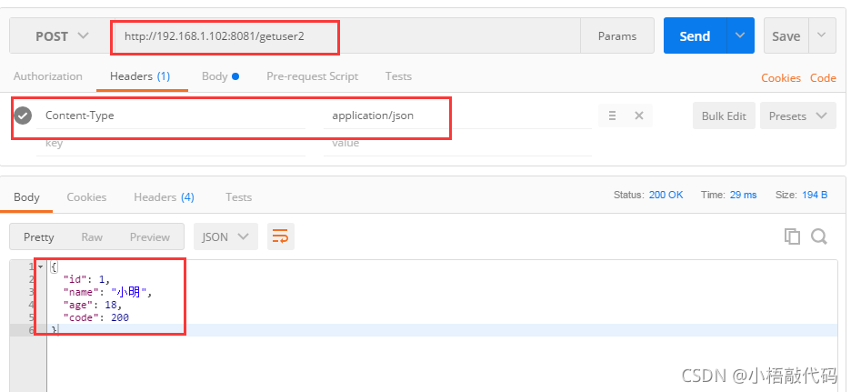
Task: Click the blue Send button
Action: click(695, 35)
